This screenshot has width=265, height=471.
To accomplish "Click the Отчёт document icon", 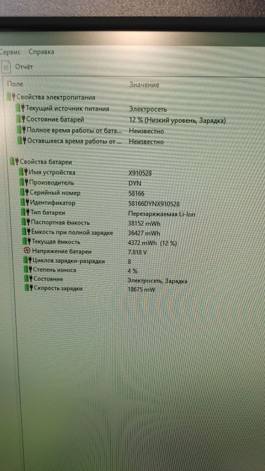I will click(7, 67).
